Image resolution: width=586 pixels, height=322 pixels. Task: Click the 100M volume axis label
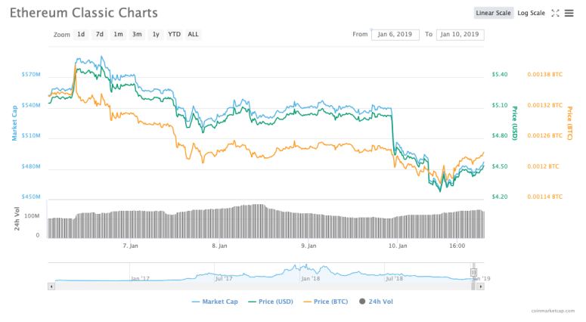point(32,216)
